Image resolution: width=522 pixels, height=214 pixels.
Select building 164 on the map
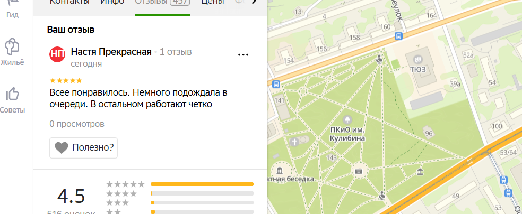coord(431,15)
